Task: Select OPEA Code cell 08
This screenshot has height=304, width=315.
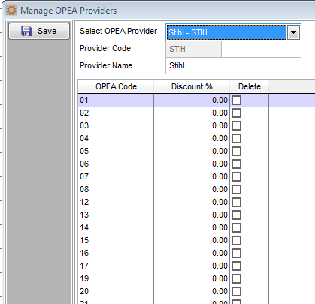Action: pyautogui.click(x=116, y=190)
